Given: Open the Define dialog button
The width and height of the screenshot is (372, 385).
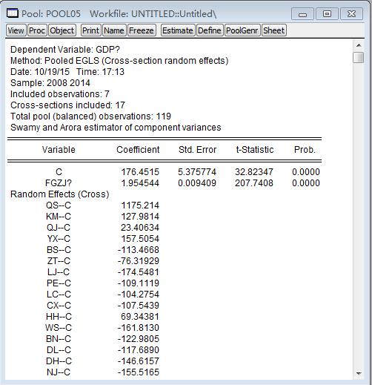Looking at the screenshot, I should tap(210, 30).
